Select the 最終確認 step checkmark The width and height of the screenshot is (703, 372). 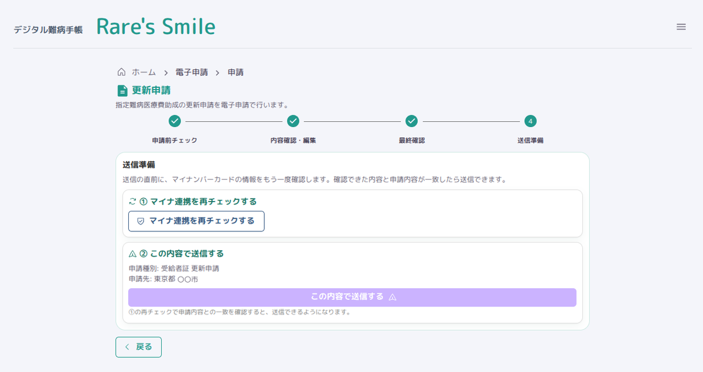tap(411, 121)
